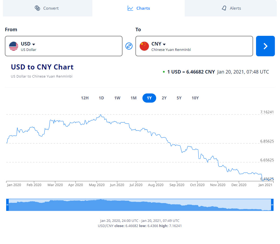
Task: Choose the 1M chart range
Action: pyautogui.click(x=134, y=98)
